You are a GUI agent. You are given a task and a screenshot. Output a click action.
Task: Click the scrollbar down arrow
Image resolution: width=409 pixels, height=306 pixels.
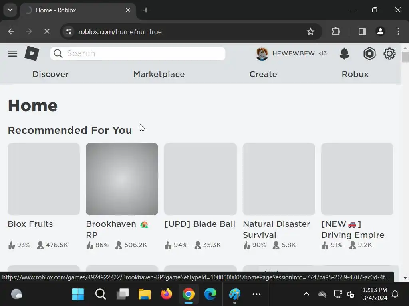pos(405,278)
